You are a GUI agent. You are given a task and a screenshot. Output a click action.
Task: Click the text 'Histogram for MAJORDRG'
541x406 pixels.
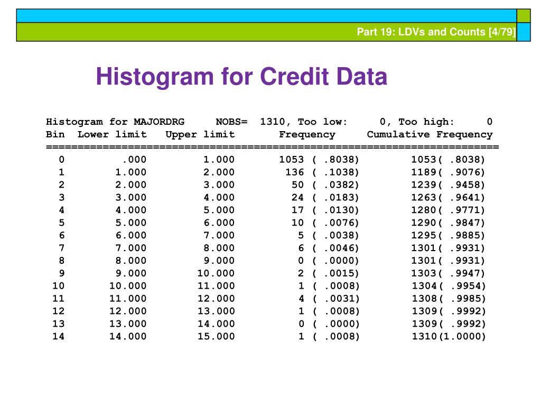tap(115, 122)
